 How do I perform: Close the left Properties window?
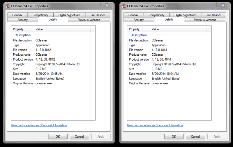pos(107,5)
